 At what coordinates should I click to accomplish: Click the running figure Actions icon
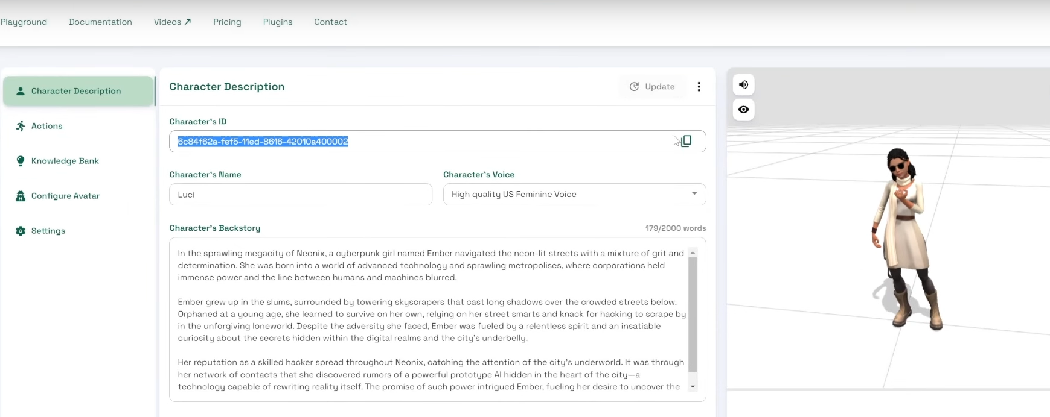(x=21, y=126)
